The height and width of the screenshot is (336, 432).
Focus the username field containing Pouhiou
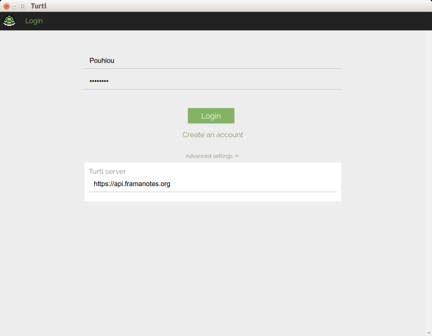click(x=213, y=60)
